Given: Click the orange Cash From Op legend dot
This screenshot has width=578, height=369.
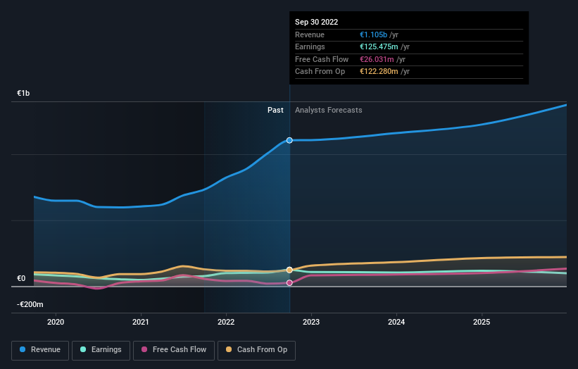Looking at the screenshot, I should click(229, 349).
